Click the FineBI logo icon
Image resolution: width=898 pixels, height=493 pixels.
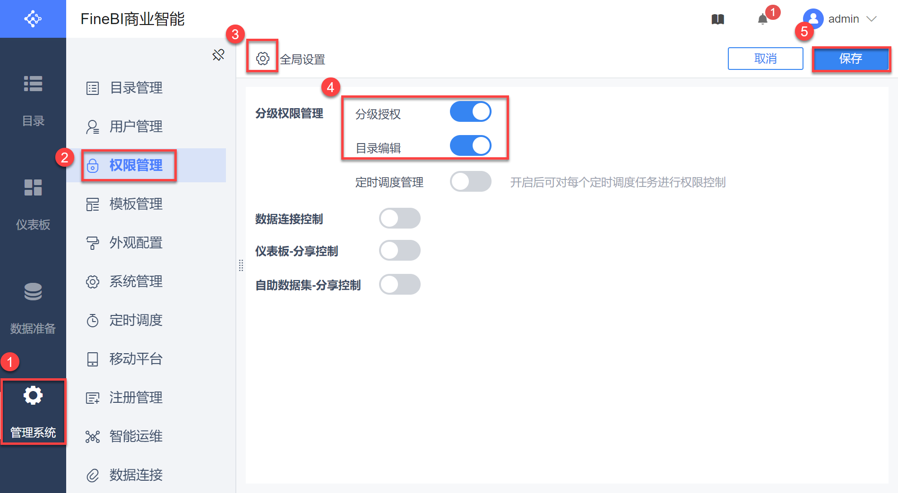33,19
